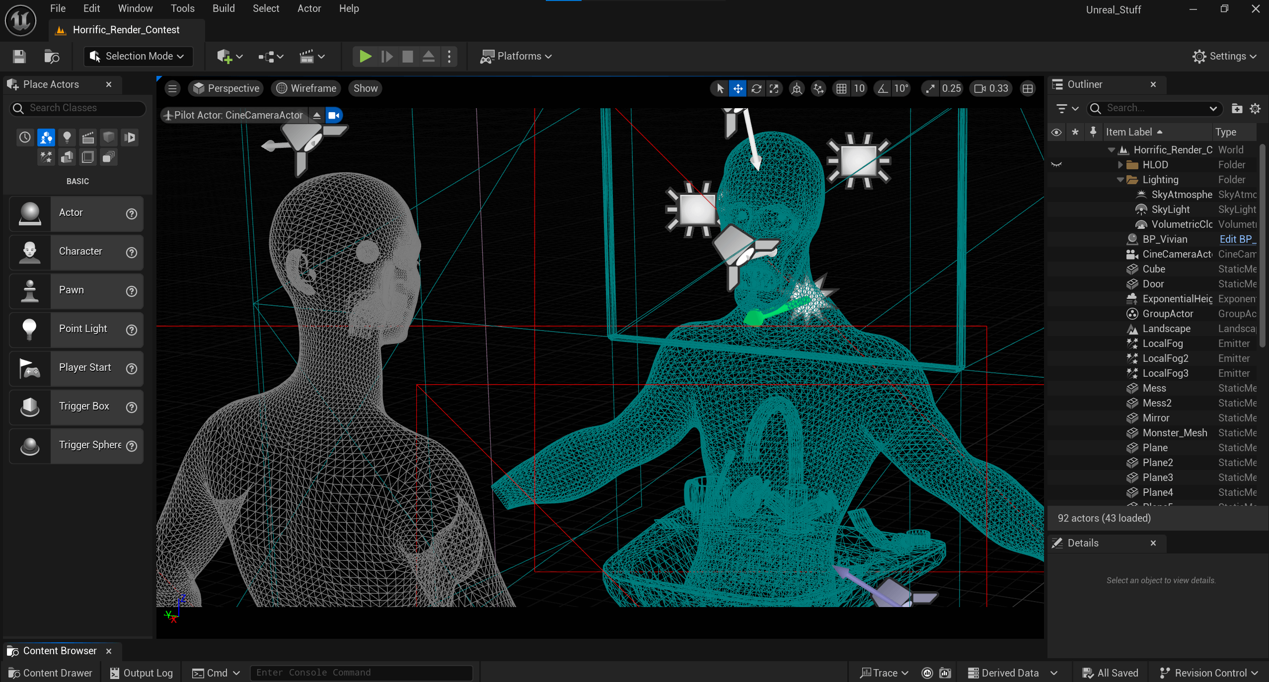The height and width of the screenshot is (682, 1269).
Task: Open the Actor menu
Action: [x=309, y=8]
